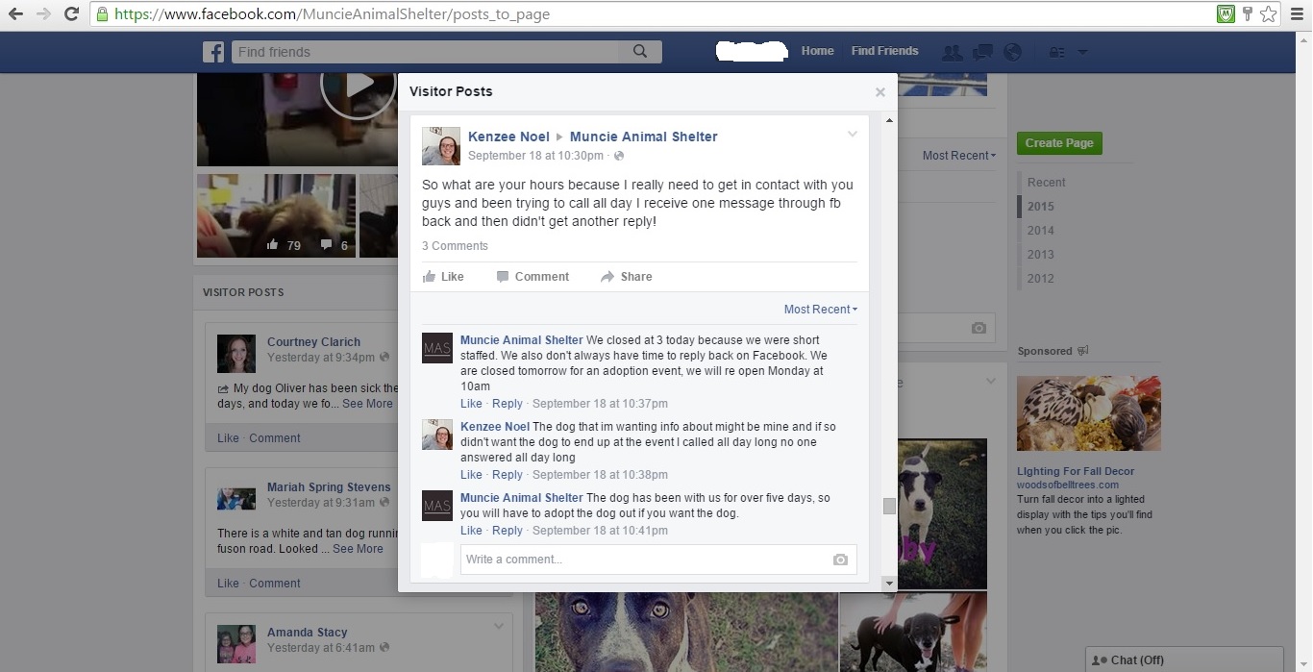Viewport: 1313px width, 672px height.
Task: Click the dialog scrollbar thumb
Action: coord(888,507)
